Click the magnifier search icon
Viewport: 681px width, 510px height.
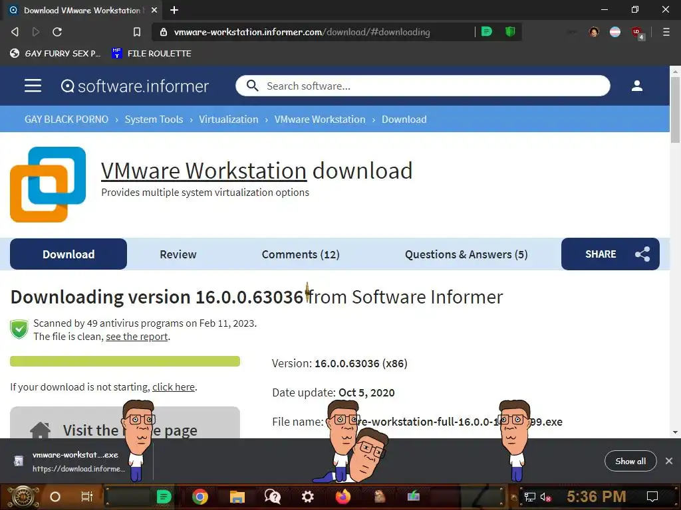click(x=252, y=86)
